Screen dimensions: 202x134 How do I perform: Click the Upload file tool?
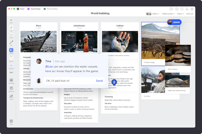coord(11,88)
